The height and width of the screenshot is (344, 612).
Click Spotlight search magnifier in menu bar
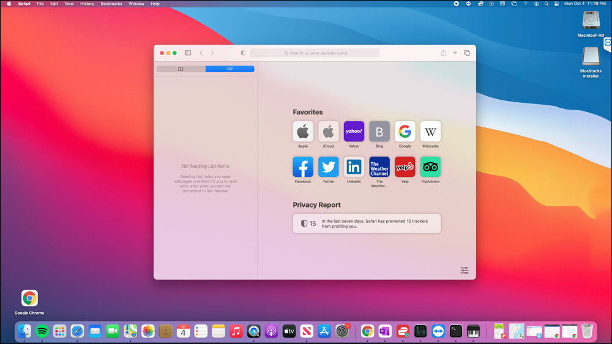547,4
